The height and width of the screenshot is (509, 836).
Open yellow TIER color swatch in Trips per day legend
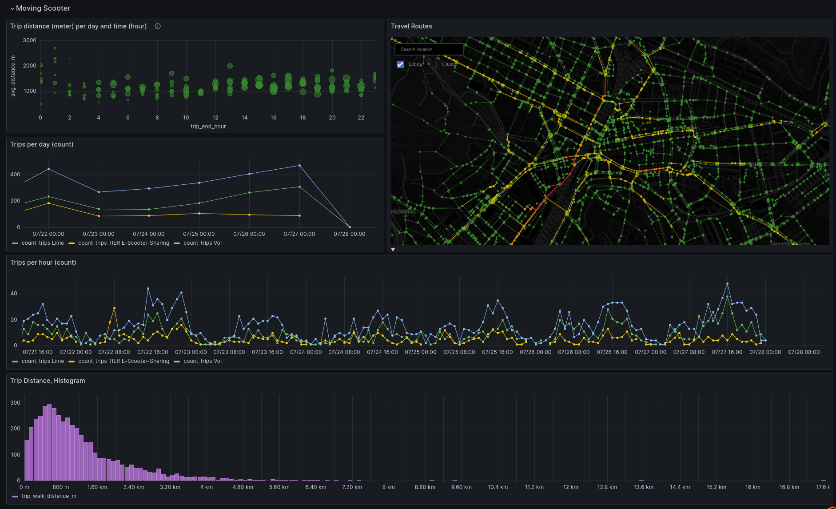tap(72, 243)
